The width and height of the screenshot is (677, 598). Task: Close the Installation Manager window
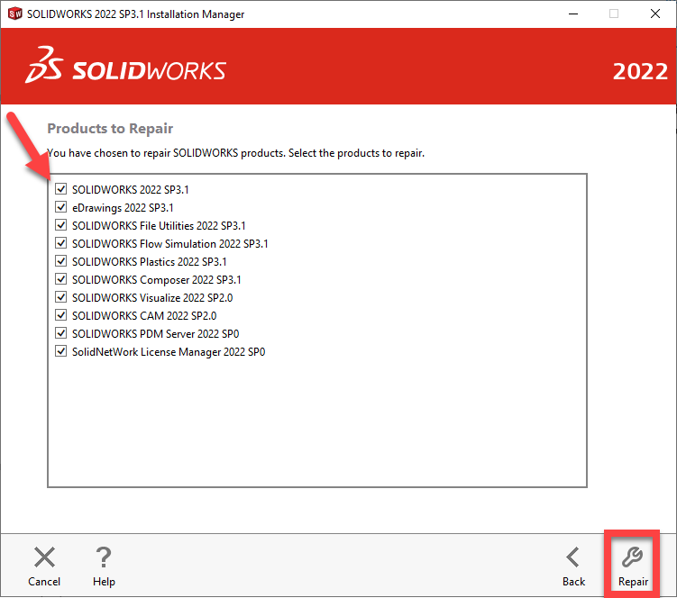click(x=655, y=14)
